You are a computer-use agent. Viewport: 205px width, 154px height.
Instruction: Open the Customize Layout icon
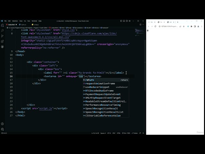click(129, 21)
